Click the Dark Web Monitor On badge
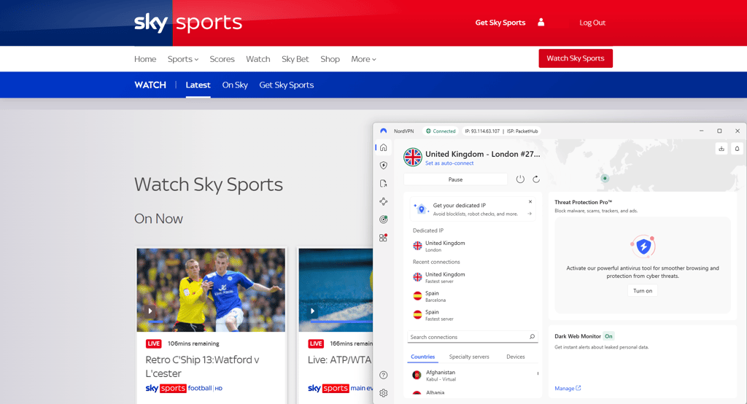This screenshot has width=747, height=404. tap(608, 336)
